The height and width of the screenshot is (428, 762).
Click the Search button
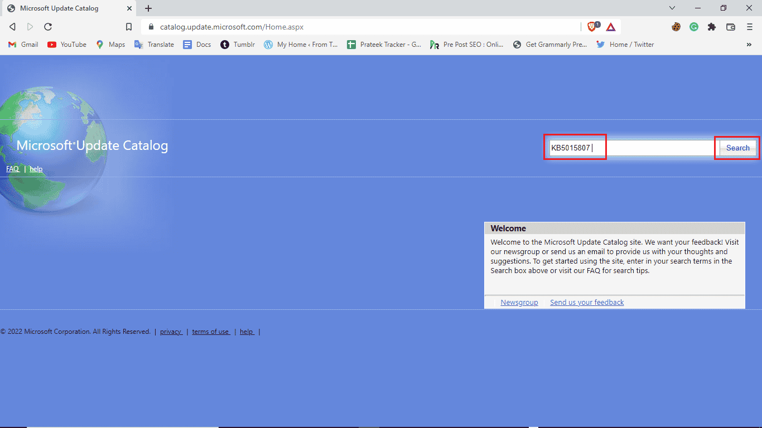point(737,148)
